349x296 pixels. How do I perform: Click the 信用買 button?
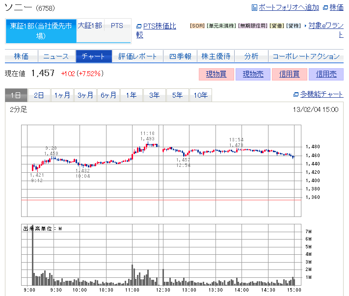pyautogui.click(x=290, y=74)
